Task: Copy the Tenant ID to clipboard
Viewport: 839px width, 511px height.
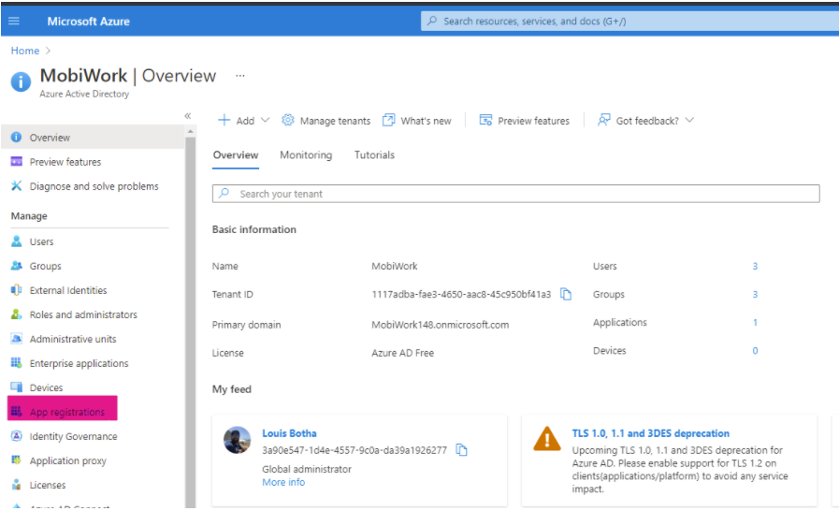Action: click(566, 295)
